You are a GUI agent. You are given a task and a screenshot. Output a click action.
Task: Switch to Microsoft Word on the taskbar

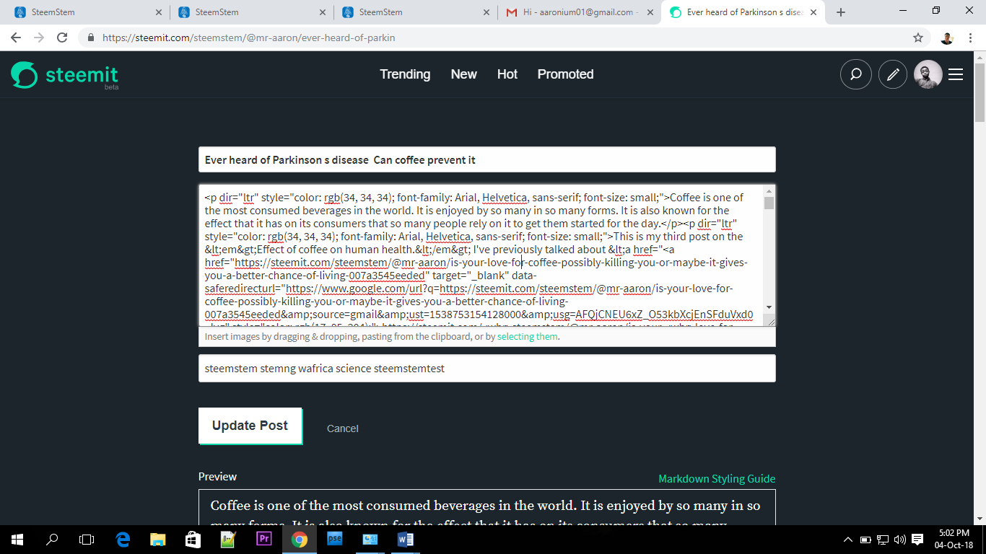click(x=405, y=539)
